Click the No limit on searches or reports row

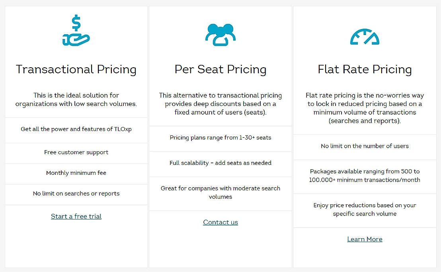point(76,193)
